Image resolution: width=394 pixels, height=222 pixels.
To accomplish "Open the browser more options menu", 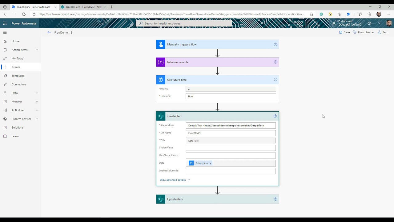I will pyautogui.click(x=388, y=14).
